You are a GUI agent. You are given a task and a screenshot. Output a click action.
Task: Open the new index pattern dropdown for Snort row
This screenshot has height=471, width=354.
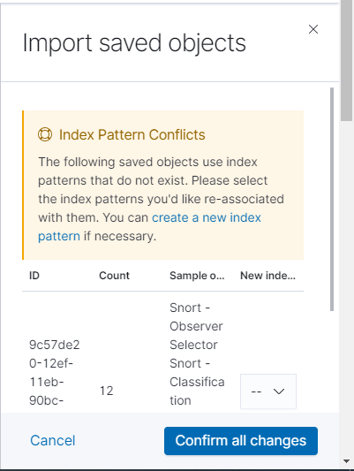(268, 391)
